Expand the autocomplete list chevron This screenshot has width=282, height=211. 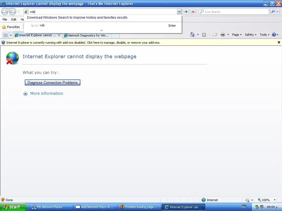pos(101,30)
